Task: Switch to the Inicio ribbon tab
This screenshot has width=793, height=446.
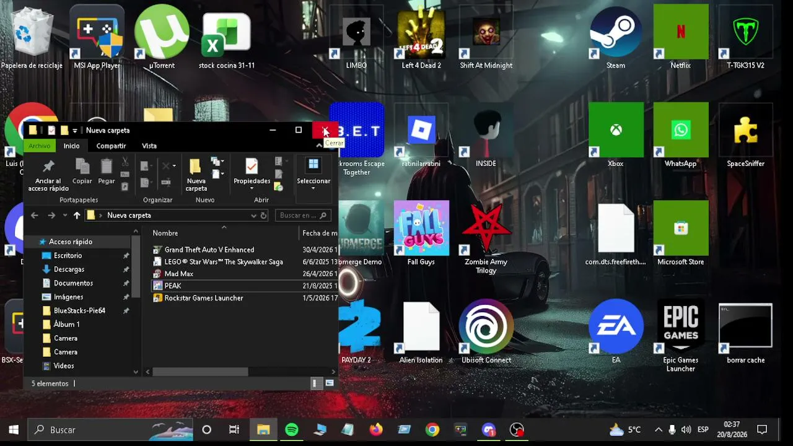Action: pos(71,146)
